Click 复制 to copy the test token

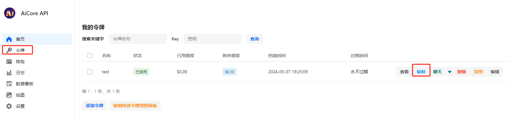point(421,72)
